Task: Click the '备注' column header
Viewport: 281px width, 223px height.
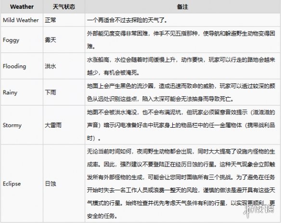Action: point(183,7)
